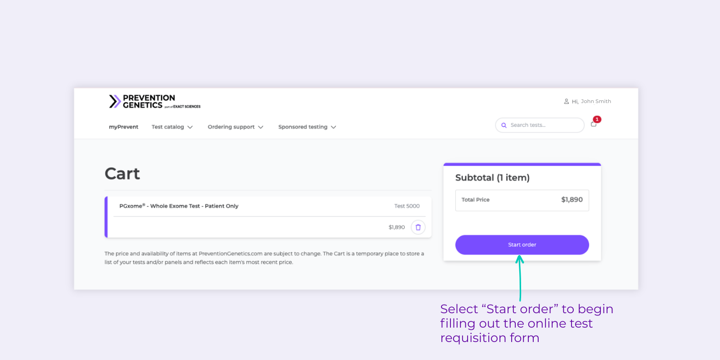Go to the myPrevent menu item

[x=123, y=127]
